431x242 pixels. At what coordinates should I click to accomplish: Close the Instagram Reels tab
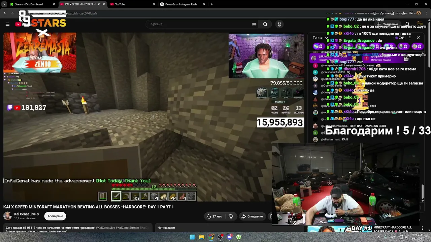click(x=204, y=4)
